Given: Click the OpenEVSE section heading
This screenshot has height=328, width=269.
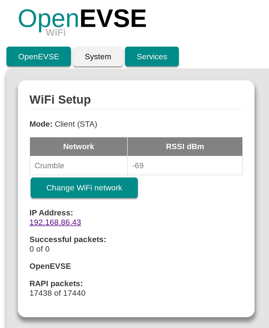Looking at the screenshot, I should coord(50,266).
